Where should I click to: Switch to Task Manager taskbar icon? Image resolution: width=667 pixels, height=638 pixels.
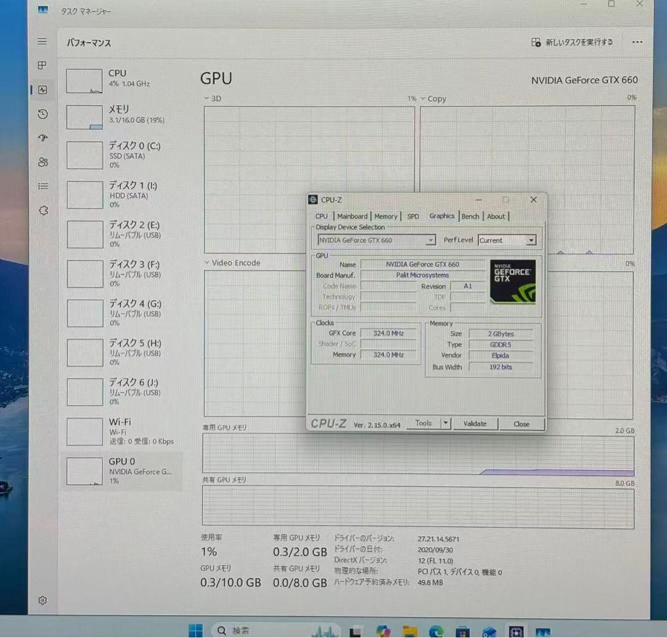pyautogui.click(x=543, y=632)
